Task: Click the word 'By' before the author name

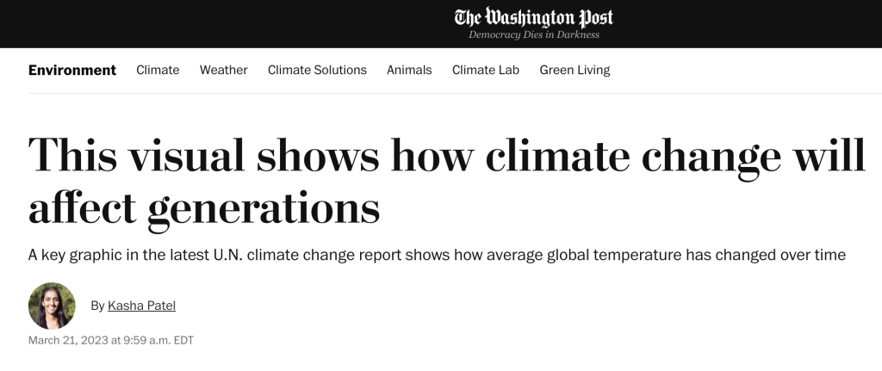Action: pos(97,306)
